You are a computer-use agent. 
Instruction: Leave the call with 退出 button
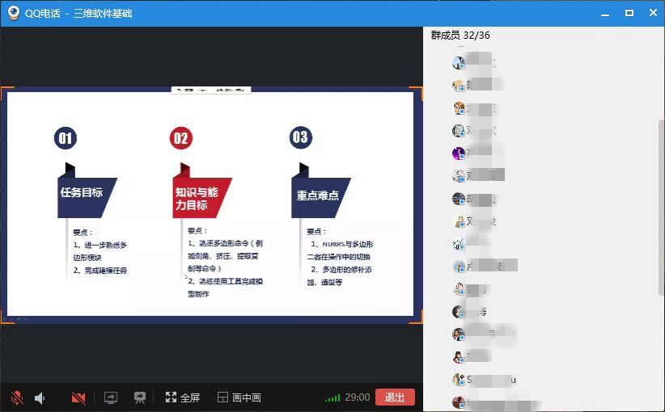(x=395, y=397)
